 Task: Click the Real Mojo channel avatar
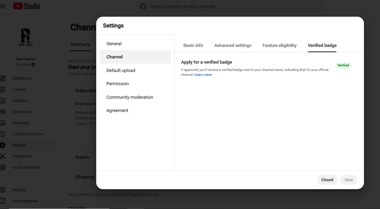26,37
